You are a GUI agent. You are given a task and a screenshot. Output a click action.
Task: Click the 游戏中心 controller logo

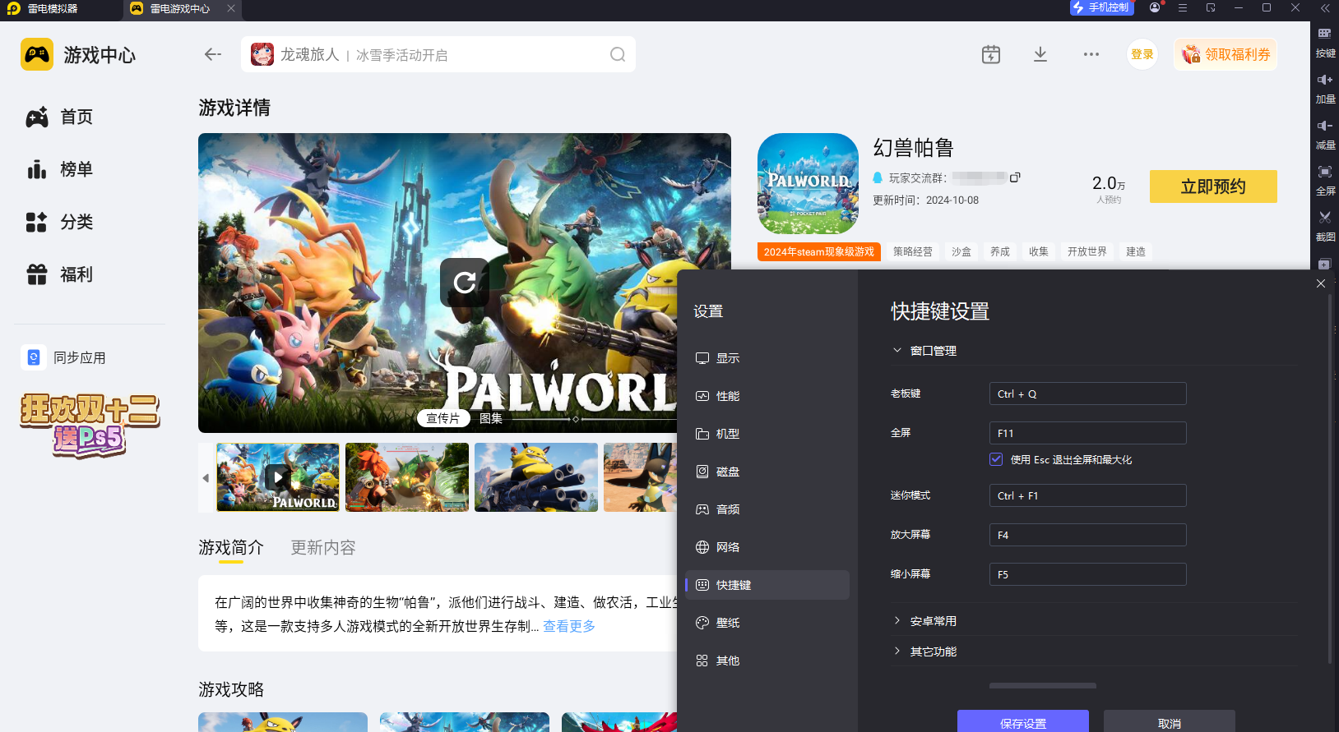tap(37, 54)
